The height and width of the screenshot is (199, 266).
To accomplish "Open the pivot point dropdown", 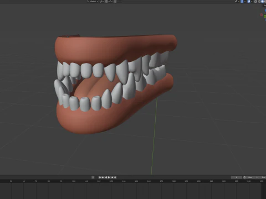I will pos(102,1).
